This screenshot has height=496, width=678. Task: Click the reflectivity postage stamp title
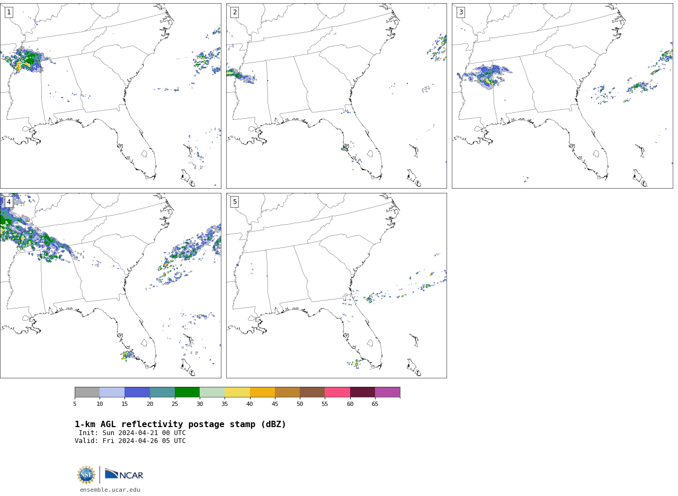(x=180, y=424)
